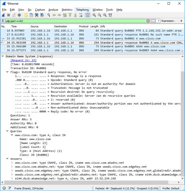Go forward in packet history
This screenshot has height=191, width=185.
coord(59,15)
